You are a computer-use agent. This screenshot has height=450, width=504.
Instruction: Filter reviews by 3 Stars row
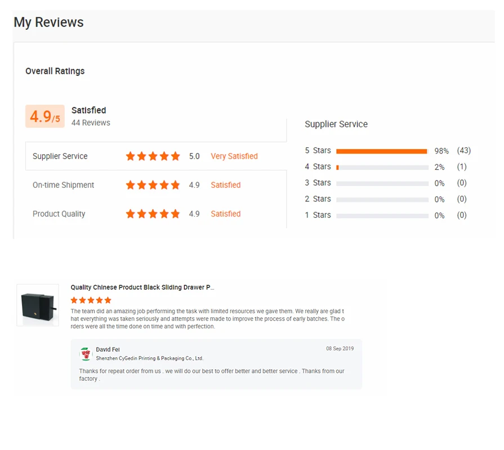(387, 183)
